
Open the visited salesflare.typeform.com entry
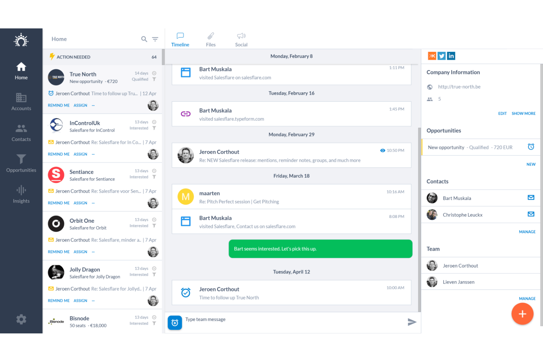click(x=291, y=114)
